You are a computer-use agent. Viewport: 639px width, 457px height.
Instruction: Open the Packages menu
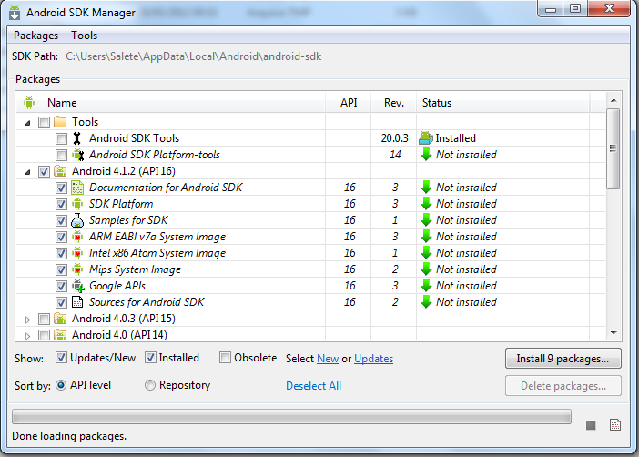click(x=35, y=36)
